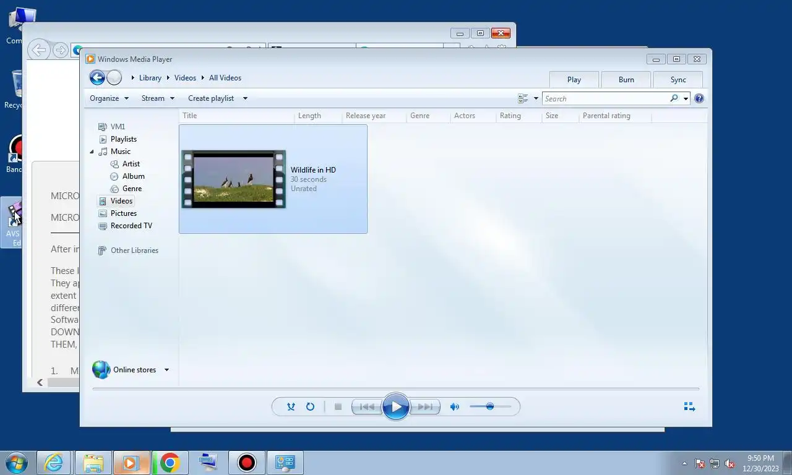The height and width of the screenshot is (475, 792).
Task: Mute the volume speaker icon
Action: [455, 406]
